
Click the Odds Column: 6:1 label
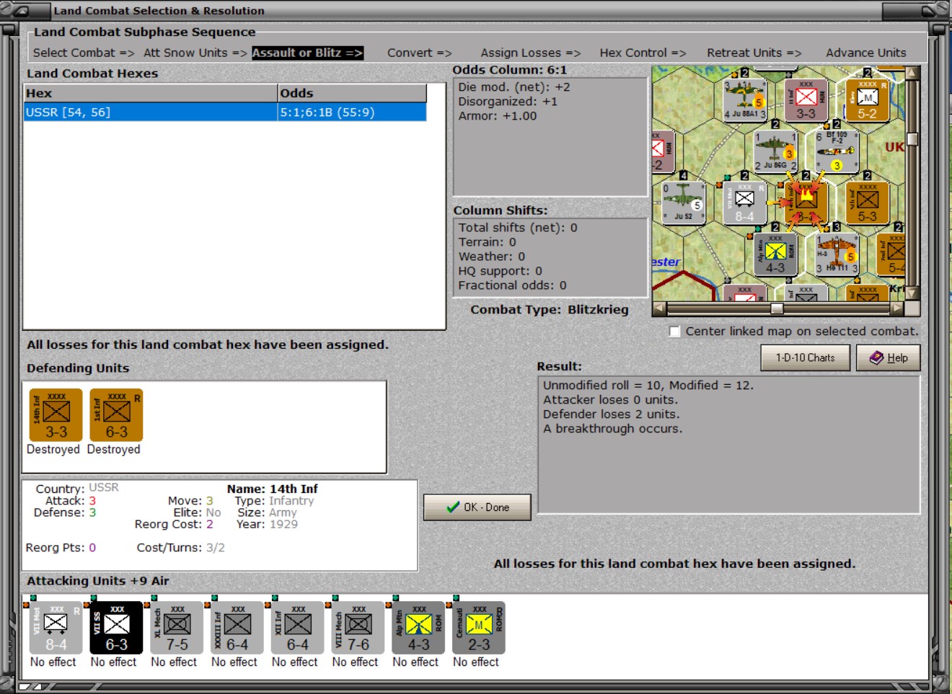(509, 70)
